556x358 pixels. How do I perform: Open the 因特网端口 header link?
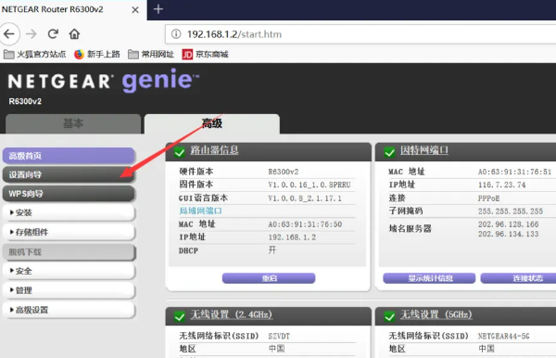pos(424,150)
